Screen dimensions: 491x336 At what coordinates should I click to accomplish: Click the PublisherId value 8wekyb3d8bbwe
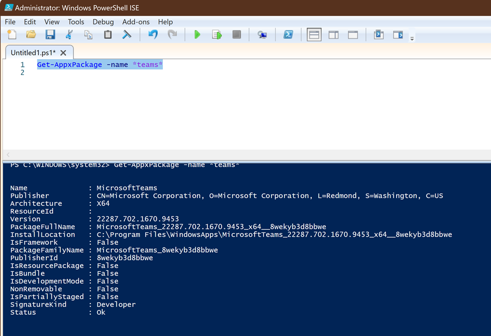coord(125,258)
